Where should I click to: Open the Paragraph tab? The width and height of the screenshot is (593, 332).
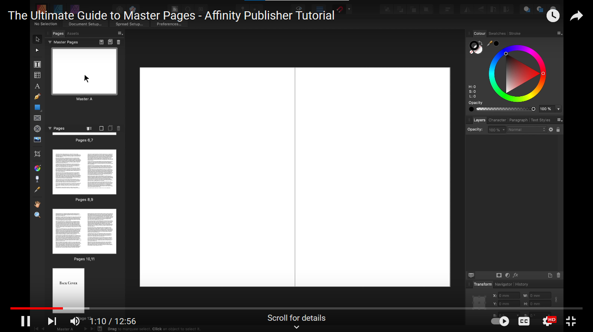point(518,120)
